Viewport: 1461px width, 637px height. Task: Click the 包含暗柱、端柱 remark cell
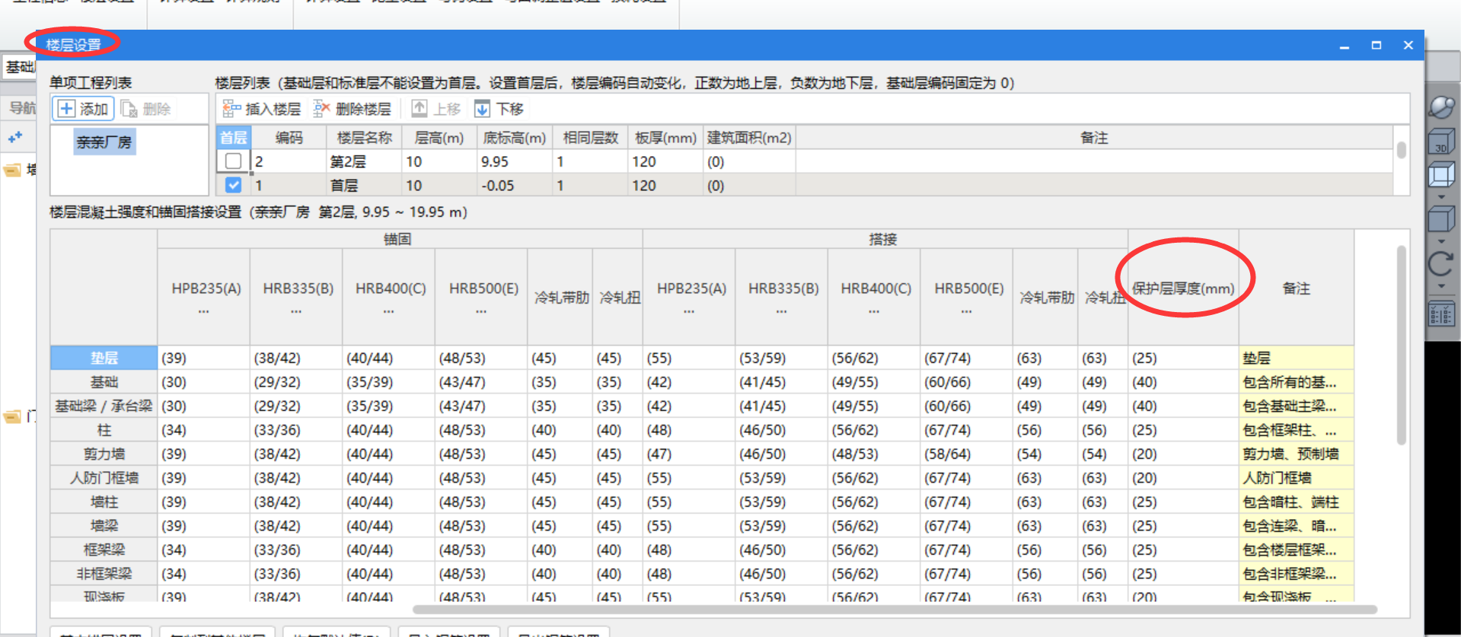pyautogui.click(x=1296, y=502)
